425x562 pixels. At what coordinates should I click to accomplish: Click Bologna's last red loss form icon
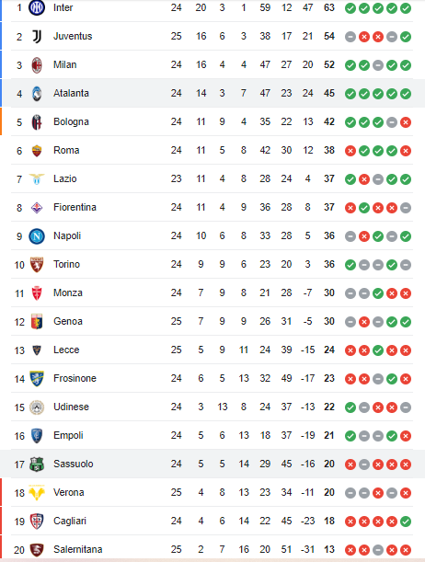point(406,122)
